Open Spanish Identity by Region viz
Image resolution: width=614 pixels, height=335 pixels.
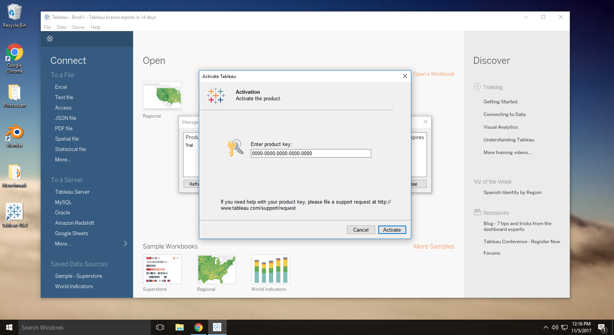point(512,192)
